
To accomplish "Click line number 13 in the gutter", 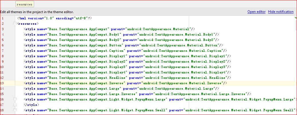I will point(3,83).
